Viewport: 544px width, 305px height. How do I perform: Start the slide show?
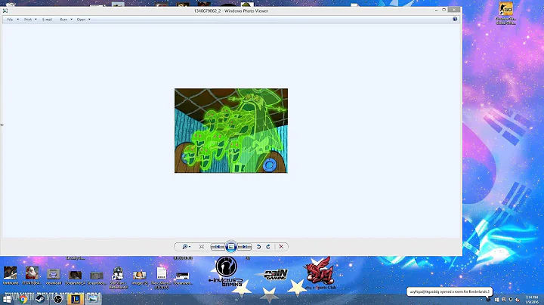(231, 246)
